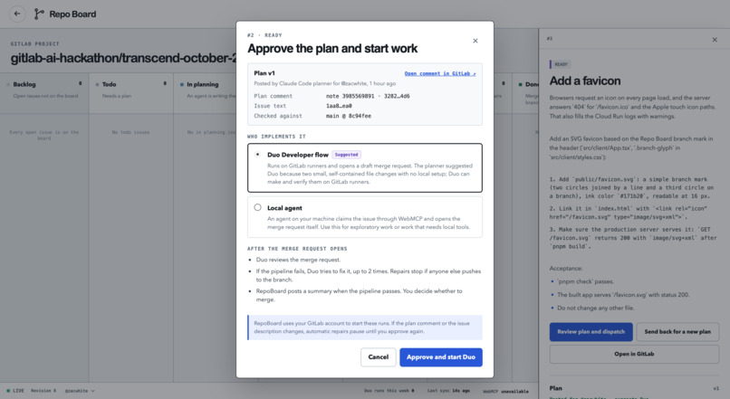This screenshot has width=730, height=399.
Task: Click the Plan v1 heading in dialog
Action: (264, 73)
